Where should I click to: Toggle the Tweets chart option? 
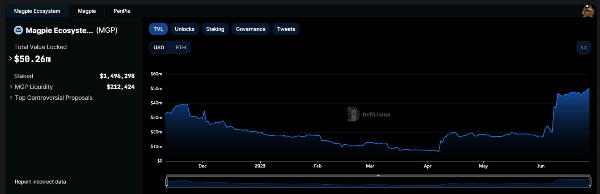tap(286, 29)
